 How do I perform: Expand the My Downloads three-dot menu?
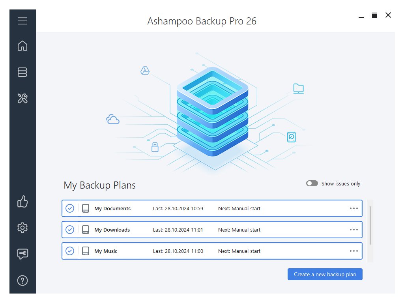pyautogui.click(x=353, y=230)
